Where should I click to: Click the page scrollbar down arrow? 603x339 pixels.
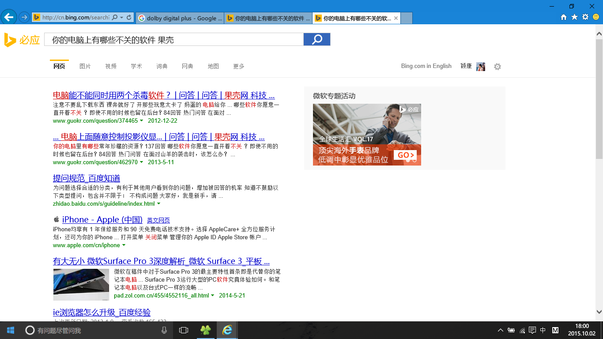pyautogui.click(x=599, y=312)
